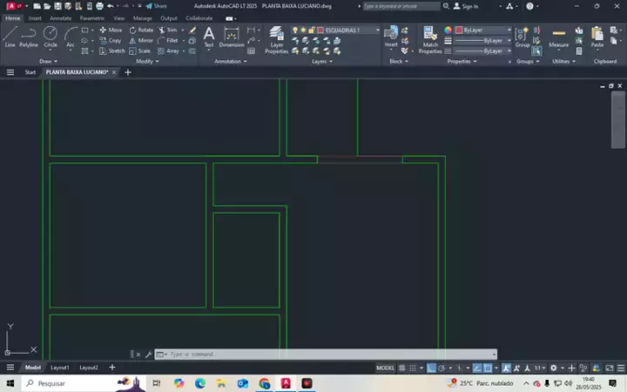Viewport: 627px width, 392px height.
Task: Choose the Circle tool
Action: (51, 36)
